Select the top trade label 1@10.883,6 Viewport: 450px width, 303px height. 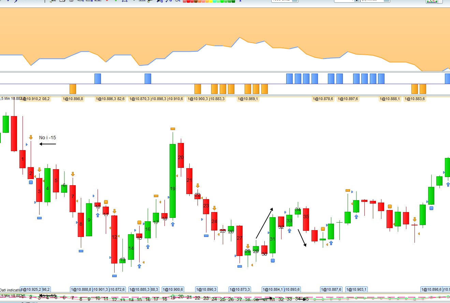pyautogui.click(x=415, y=99)
